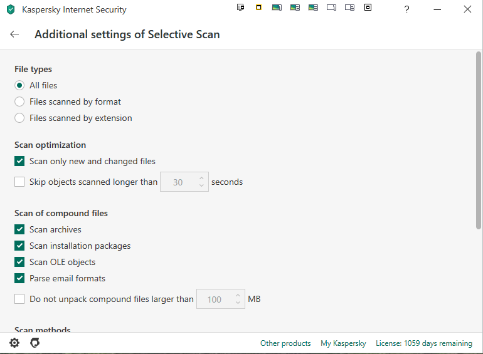Click the vertical scrollbar thumb
Image resolution: width=483 pixels, height=354 pixels.
pyautogui.click(x=479, y=141)
